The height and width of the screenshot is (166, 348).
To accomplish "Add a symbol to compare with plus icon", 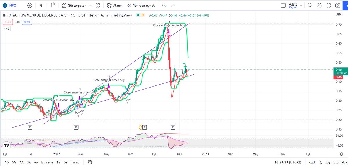I will (30, 5).
